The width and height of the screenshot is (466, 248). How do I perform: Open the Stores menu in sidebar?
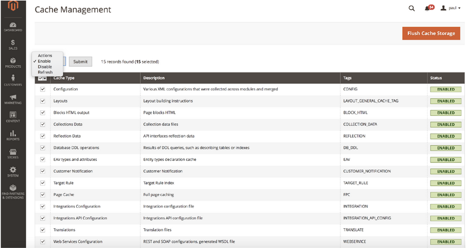(13, 154)
